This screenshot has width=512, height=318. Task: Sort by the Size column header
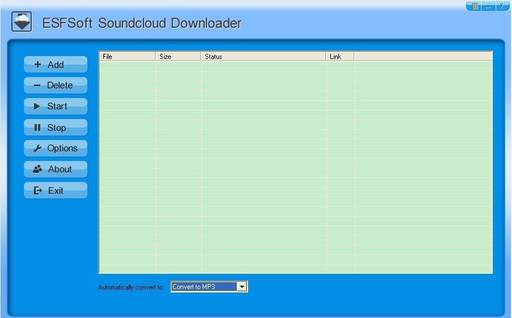(x=178, y=57)
